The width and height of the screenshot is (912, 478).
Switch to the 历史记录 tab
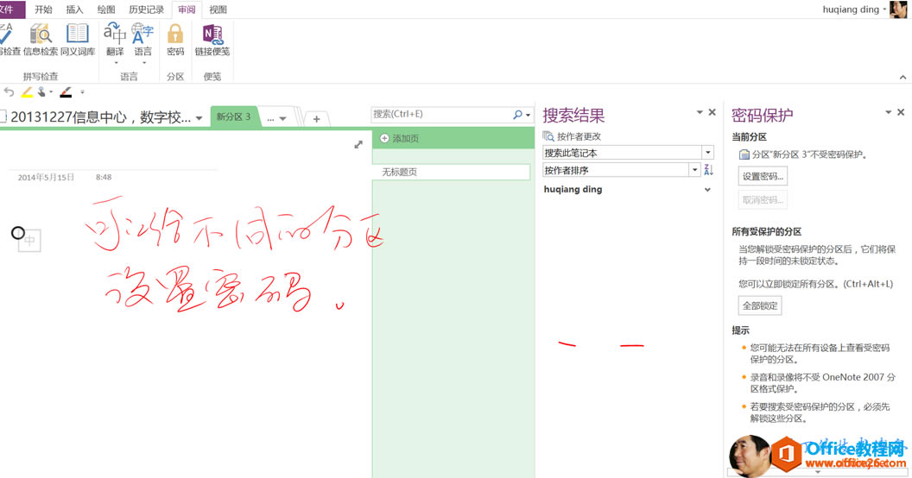pyautogui.click(x=146, y=9)
